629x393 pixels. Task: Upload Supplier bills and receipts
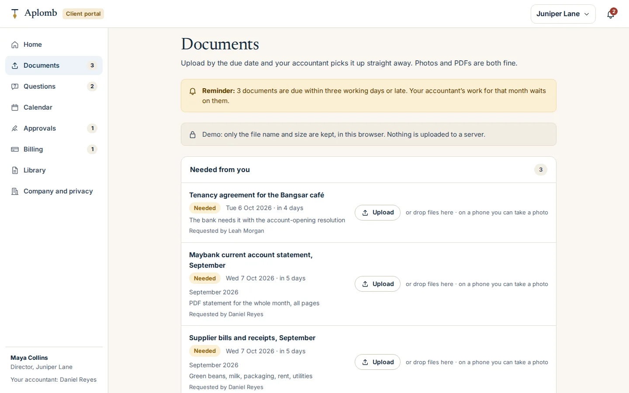[377, 362]
